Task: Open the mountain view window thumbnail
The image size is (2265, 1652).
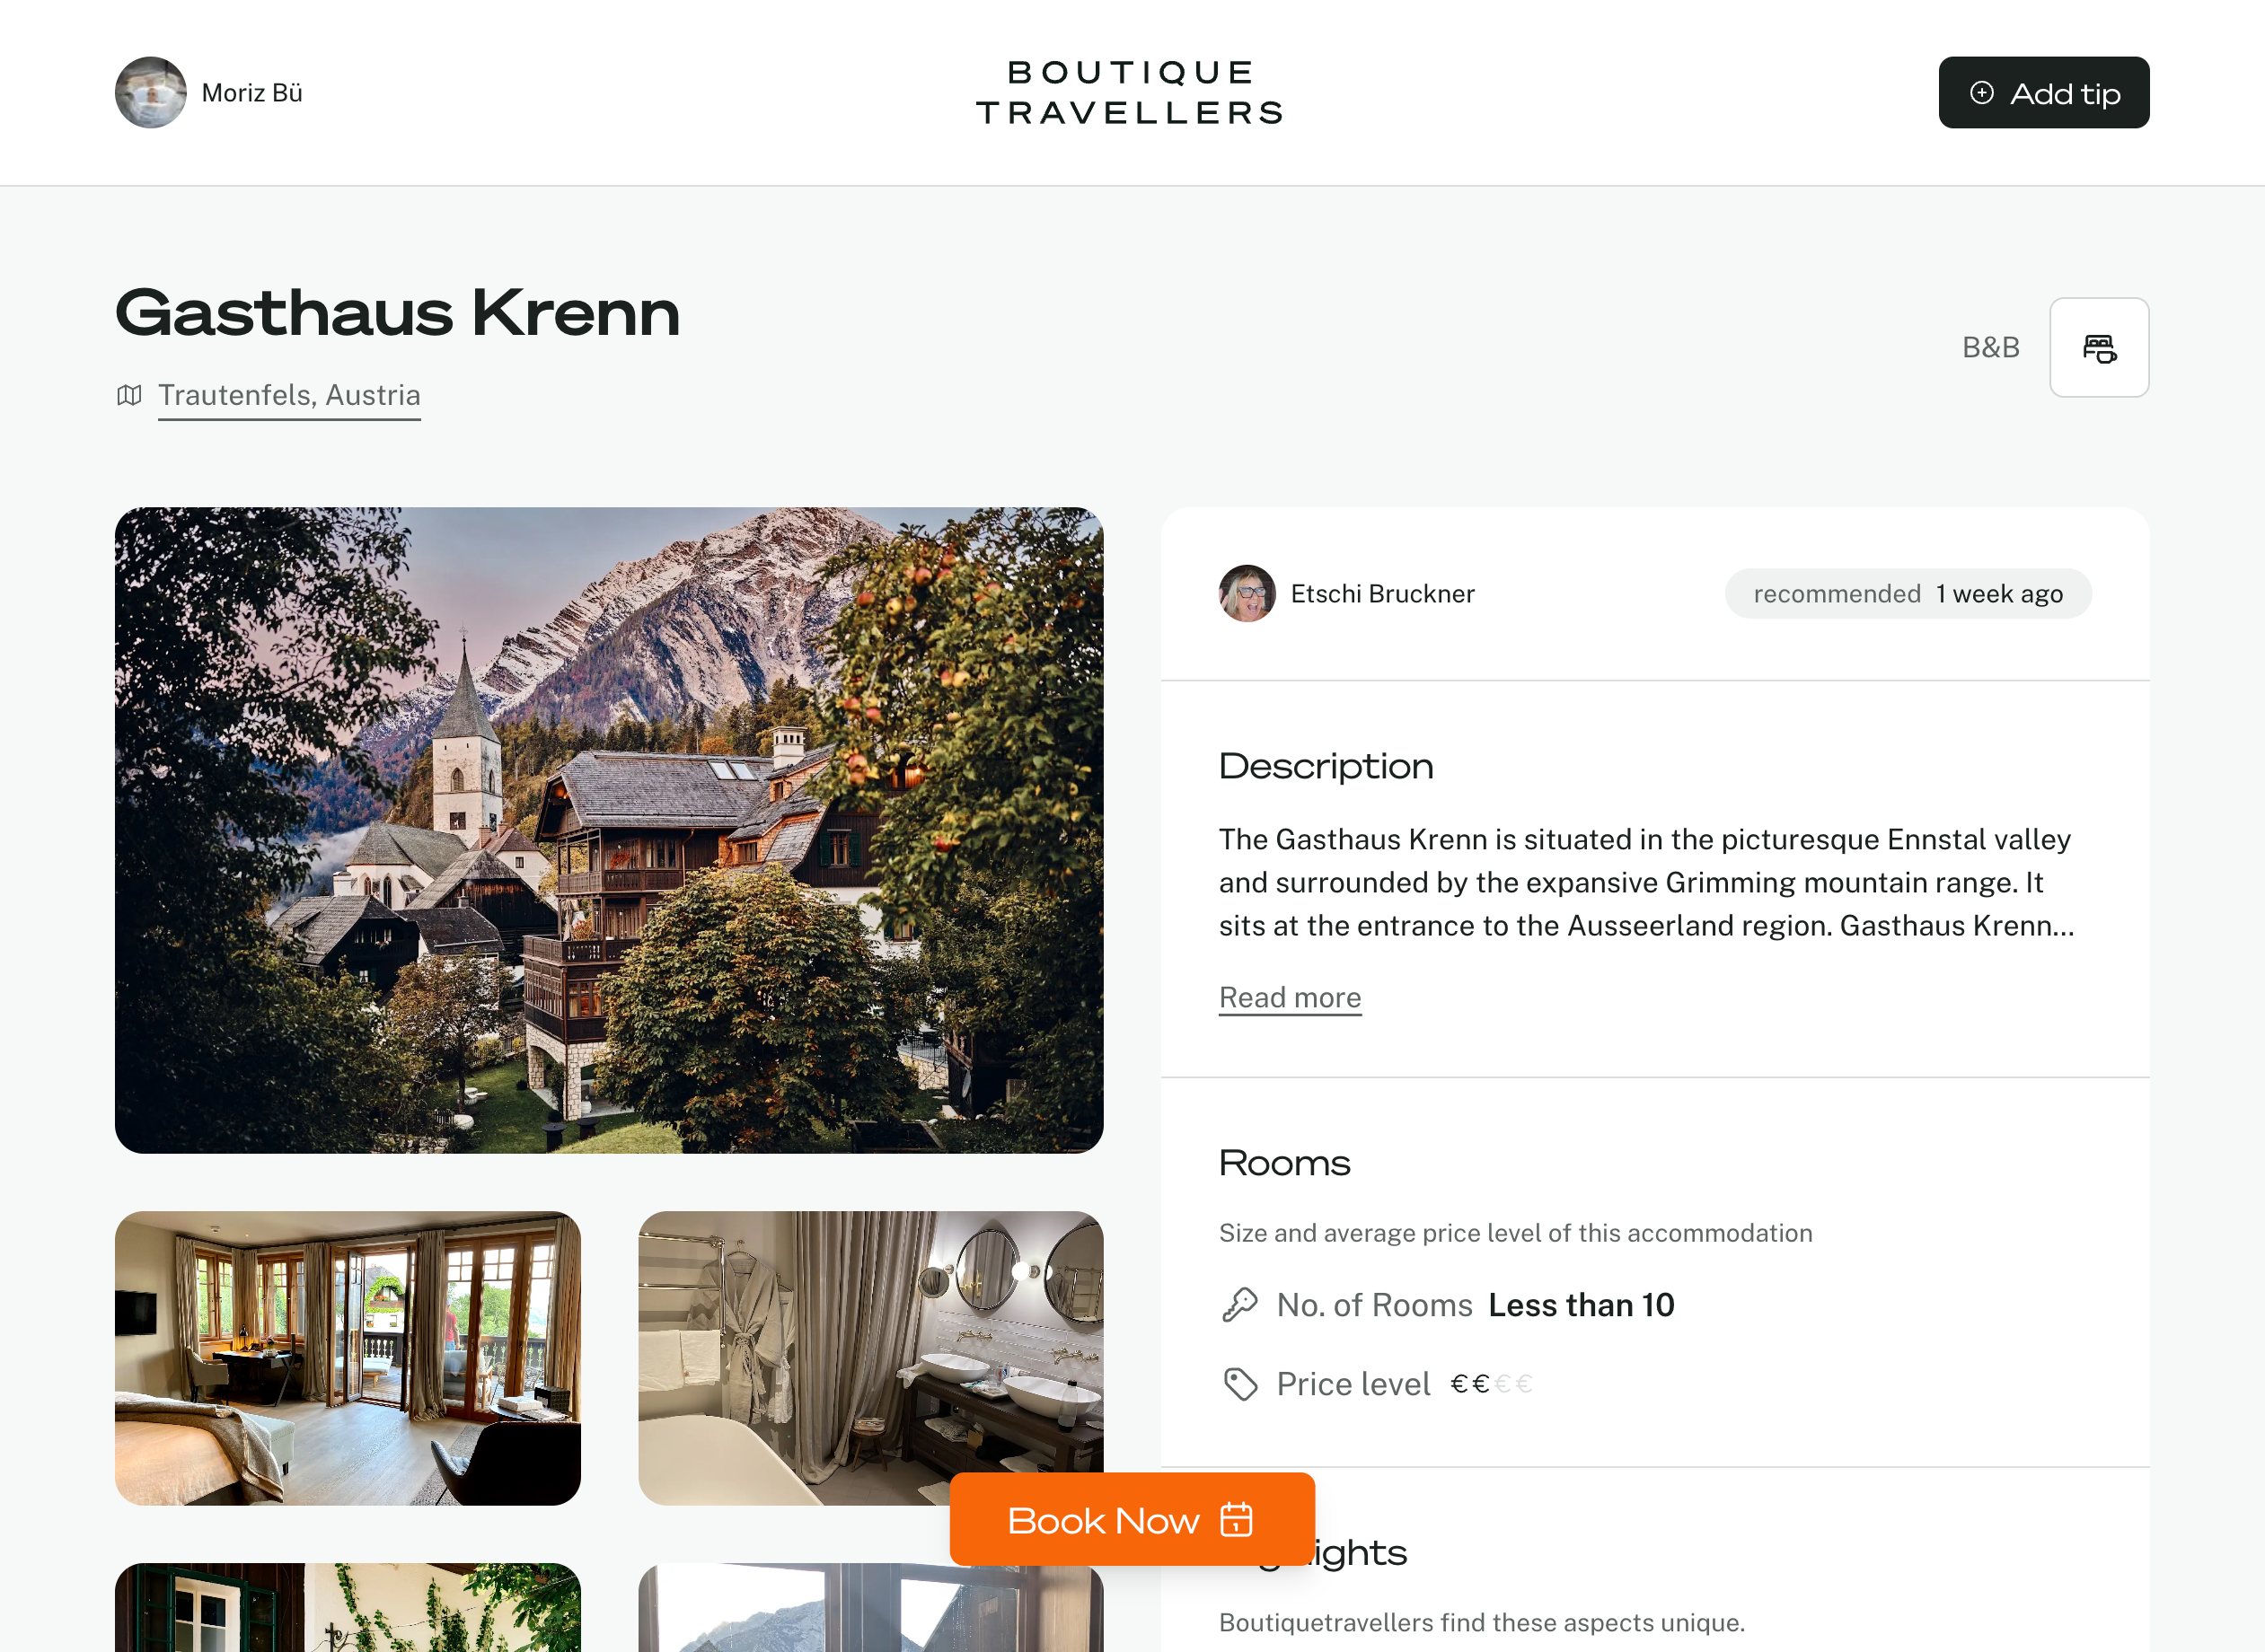Action: point(870,1607)
